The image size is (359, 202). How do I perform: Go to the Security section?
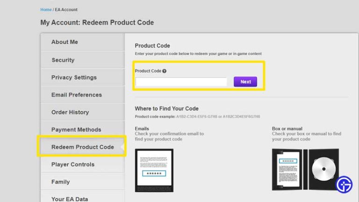pos(63,60)
